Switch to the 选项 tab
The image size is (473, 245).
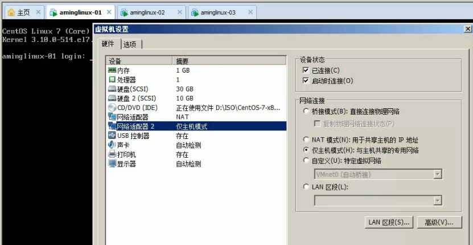pos(130,44)
